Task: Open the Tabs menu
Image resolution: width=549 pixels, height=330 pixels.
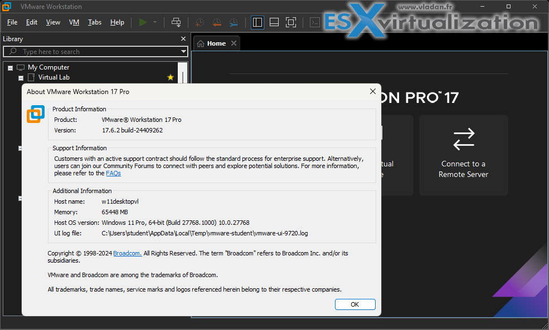Action: (95, 22)
